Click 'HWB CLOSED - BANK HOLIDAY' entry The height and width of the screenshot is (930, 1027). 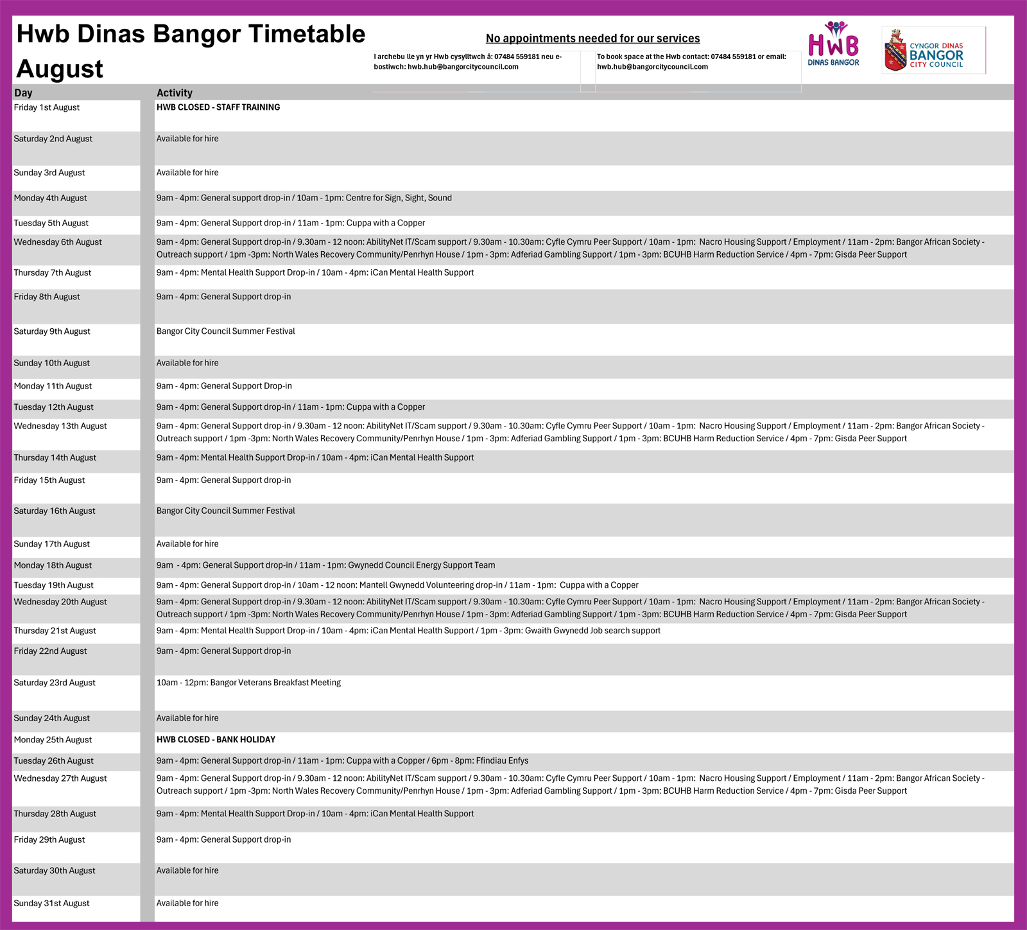coord(216,740)
